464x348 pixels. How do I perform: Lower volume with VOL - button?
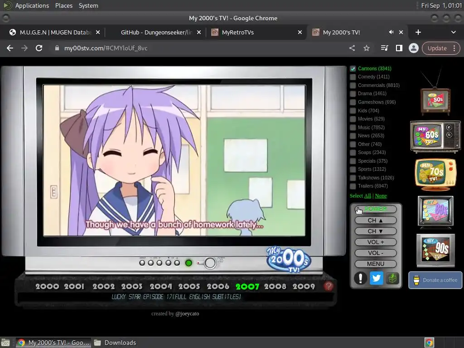[x=376, y=253]
